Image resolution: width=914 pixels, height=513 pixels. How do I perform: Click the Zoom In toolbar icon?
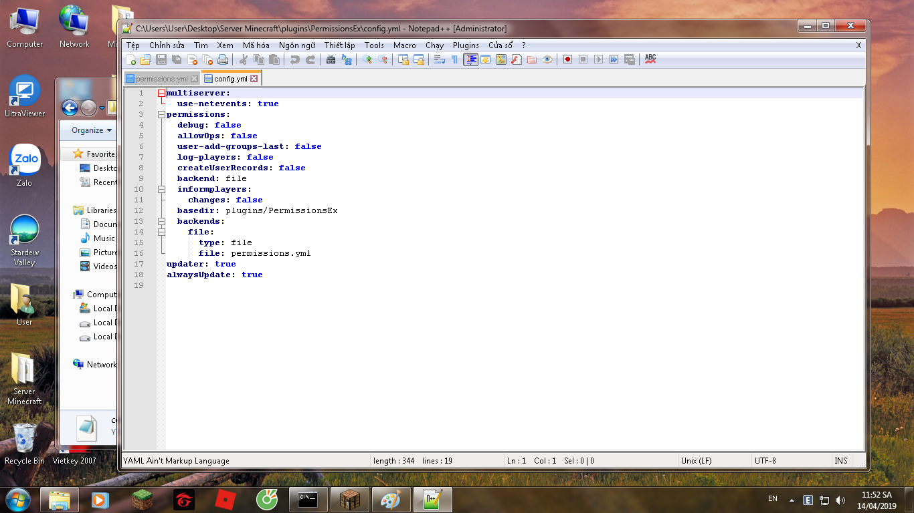[x=367, y=59]
